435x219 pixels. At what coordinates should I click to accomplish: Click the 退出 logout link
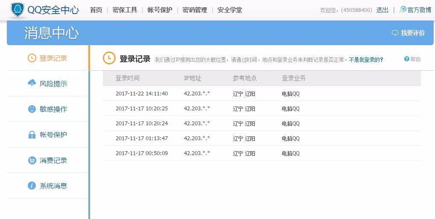(x=382, y=10)
